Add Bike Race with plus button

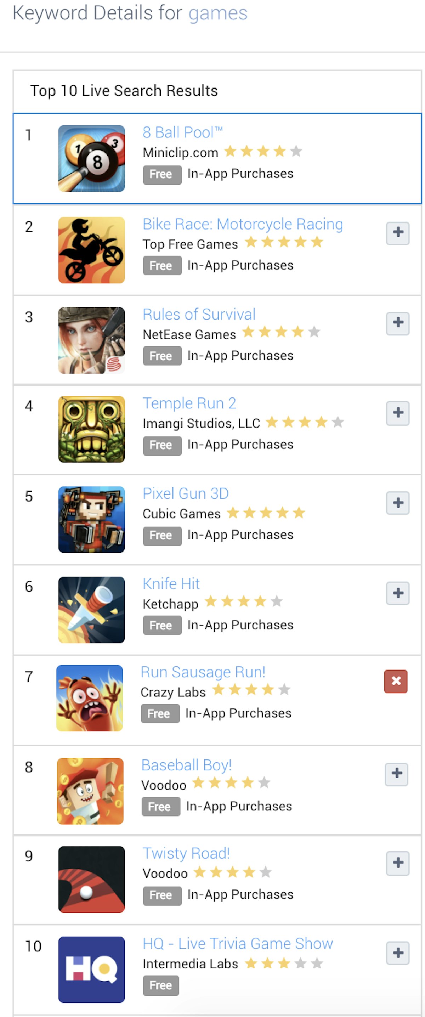coord(397,232)
